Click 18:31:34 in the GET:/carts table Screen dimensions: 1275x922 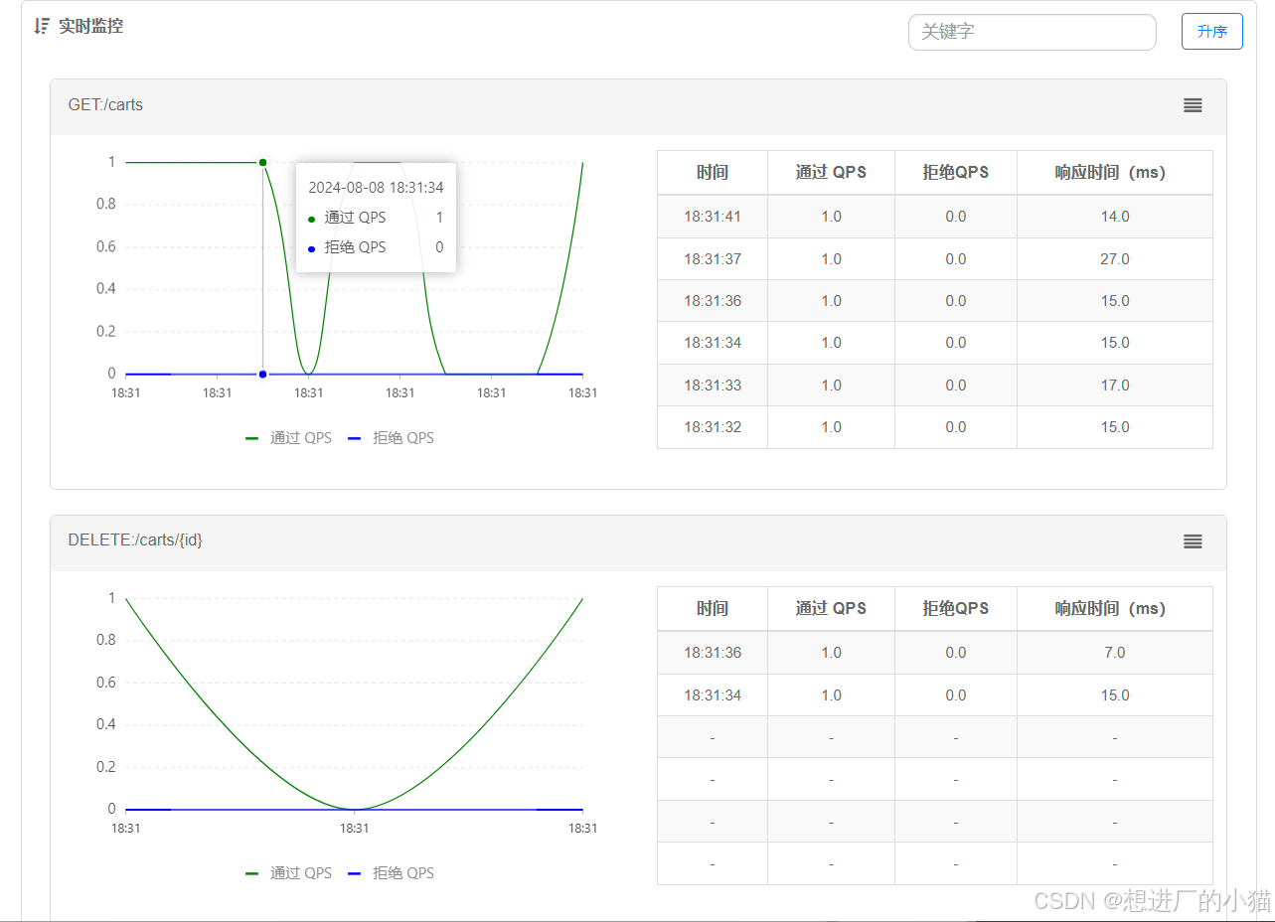[x=713, y=343]
